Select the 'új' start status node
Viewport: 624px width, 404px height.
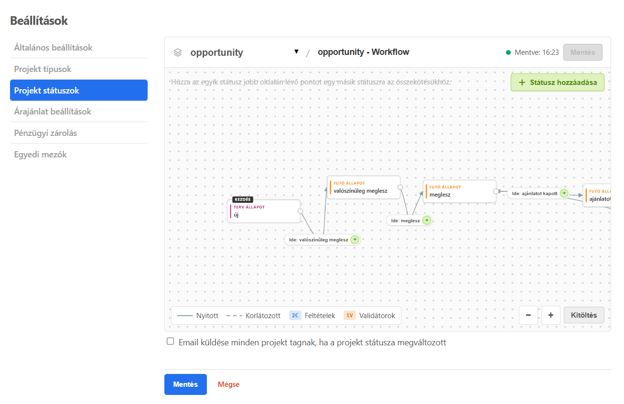click(x=264, y=211)
